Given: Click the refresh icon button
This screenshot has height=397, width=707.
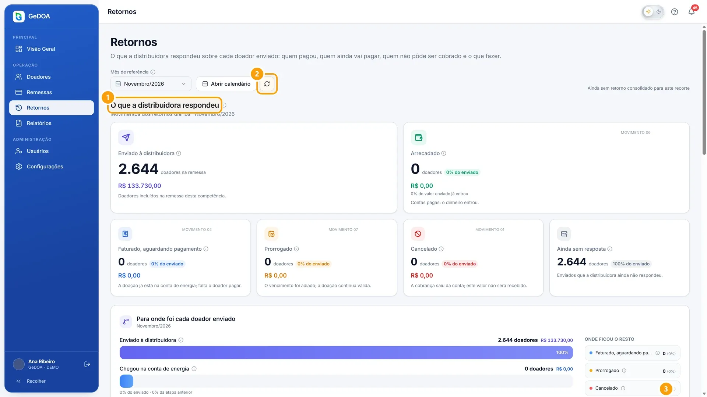Looking at the screenshot, I should coord(267,84).
